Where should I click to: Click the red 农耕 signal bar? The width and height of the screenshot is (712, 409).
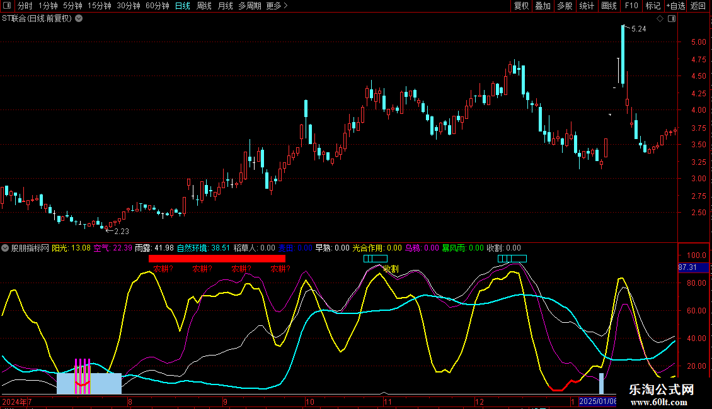[217, 259]
